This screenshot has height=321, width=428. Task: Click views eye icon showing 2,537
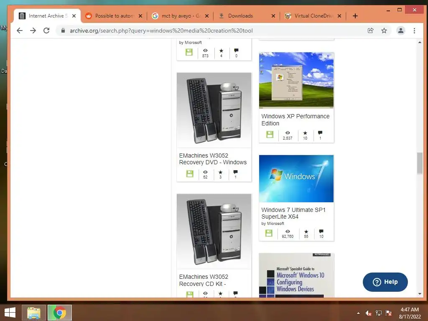(288, 133)
